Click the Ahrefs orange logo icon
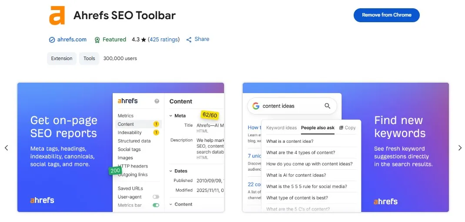 click(57, 15)
